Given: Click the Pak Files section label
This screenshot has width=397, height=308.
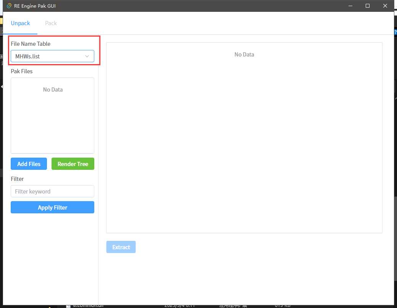Looking at the screenshot, I should [x=22, y=71].
